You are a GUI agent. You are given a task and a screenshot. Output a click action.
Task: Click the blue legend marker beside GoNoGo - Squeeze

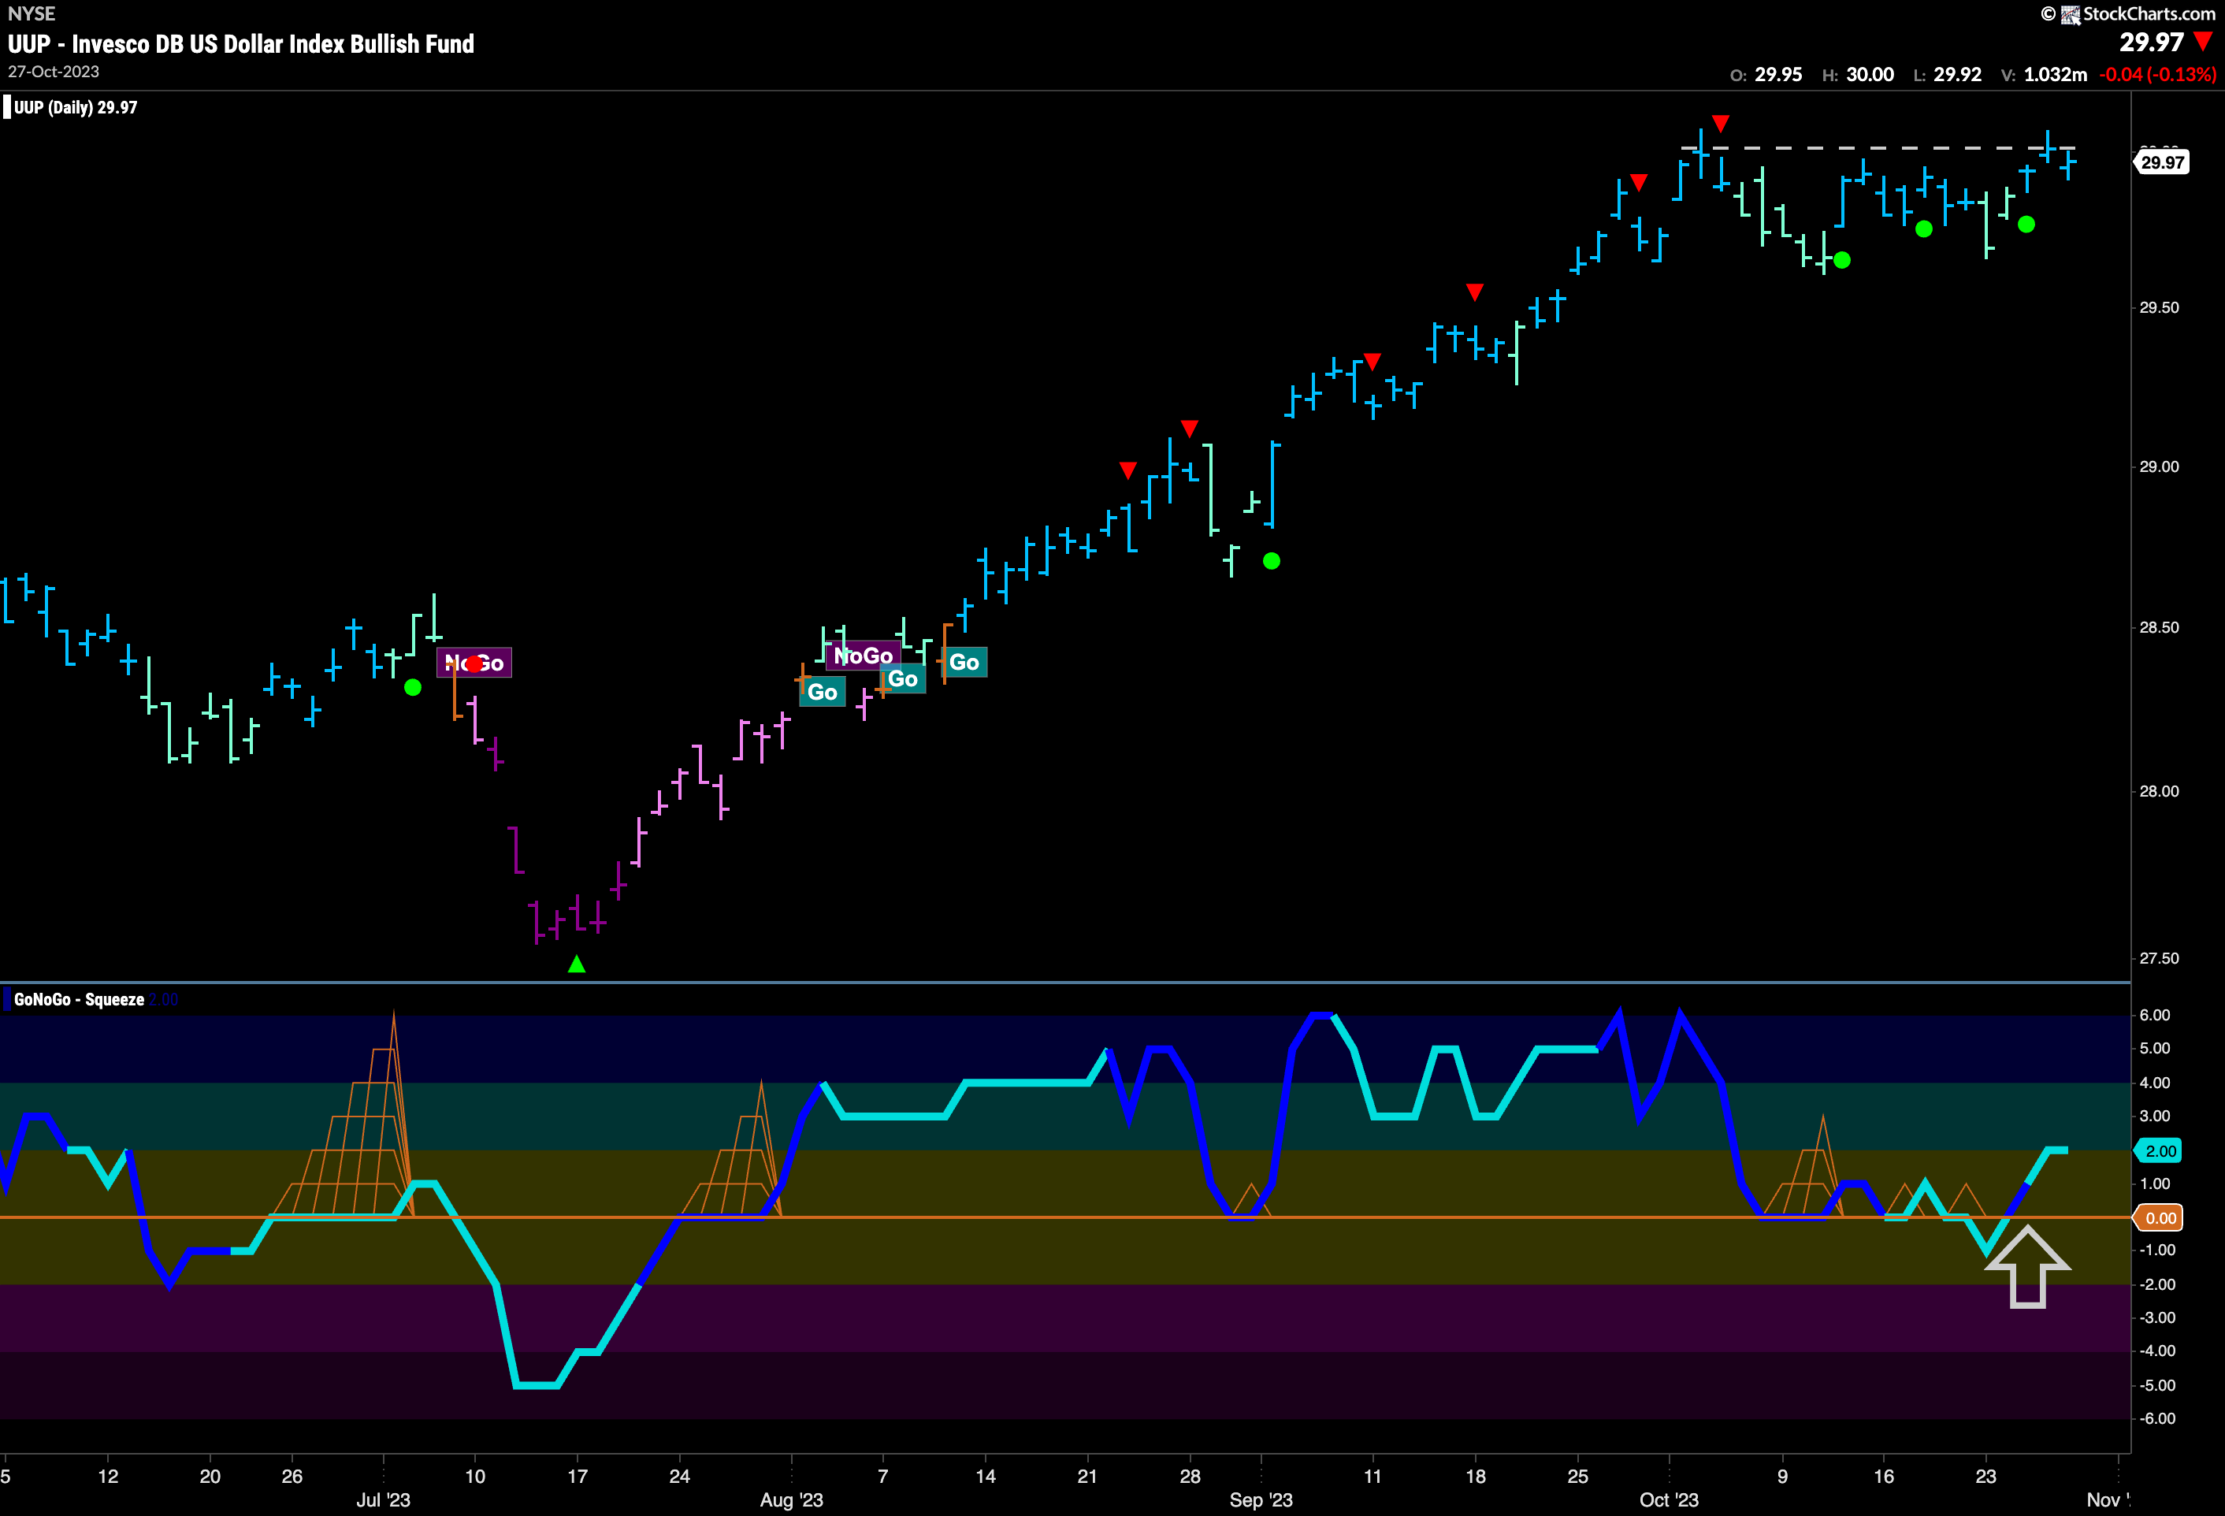click(7, 999)
